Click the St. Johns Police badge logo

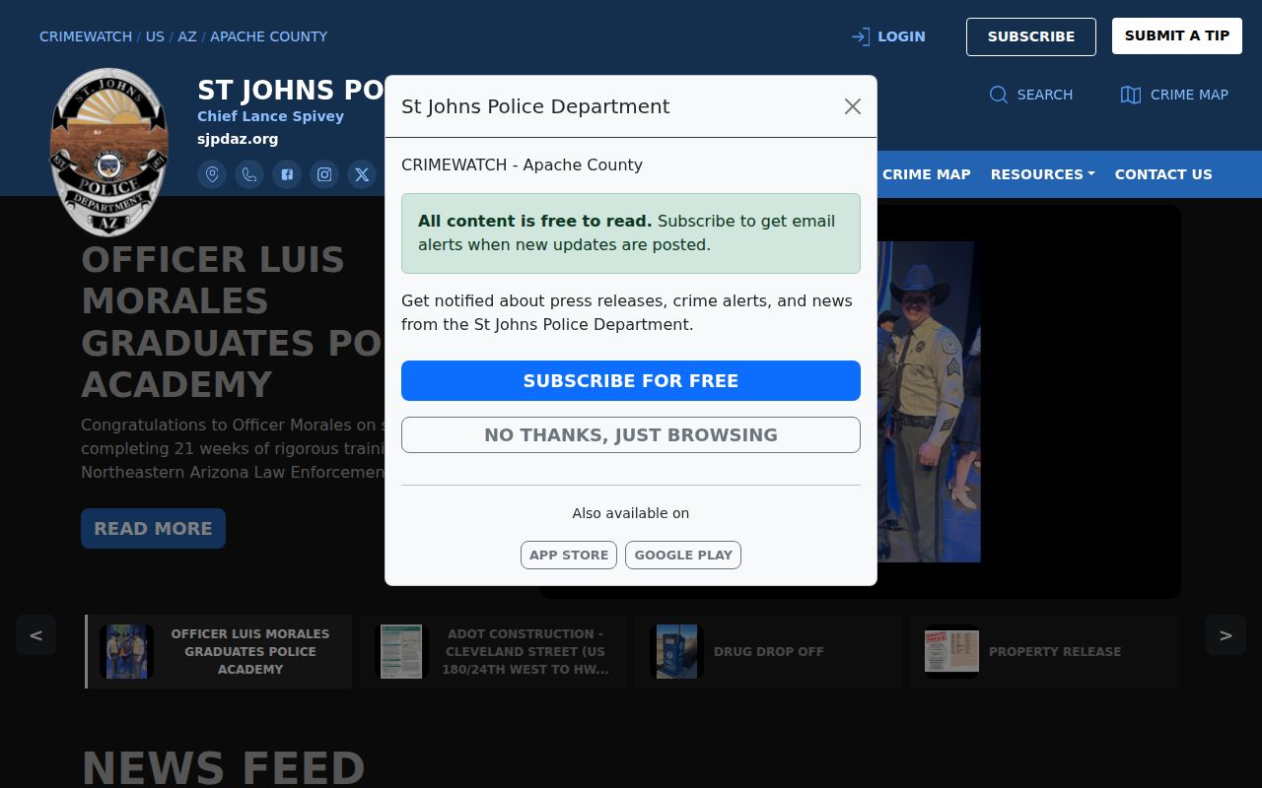108,152
